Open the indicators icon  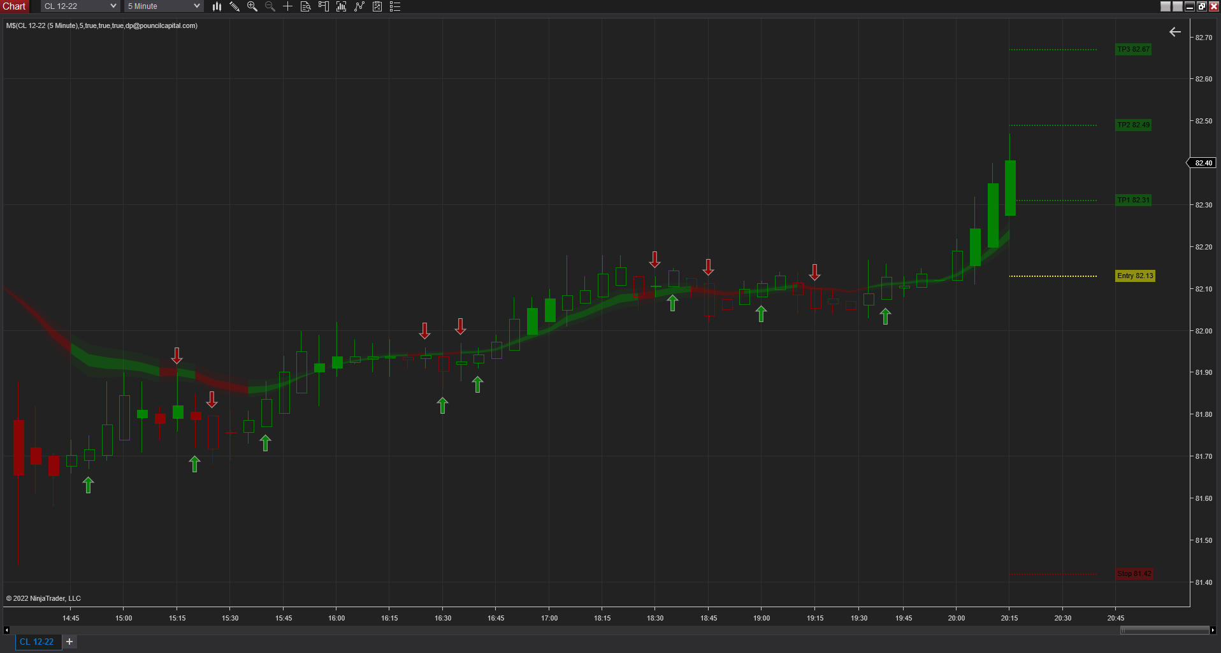point(359,6)
